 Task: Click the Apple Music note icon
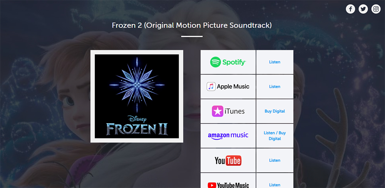point(211,87)
